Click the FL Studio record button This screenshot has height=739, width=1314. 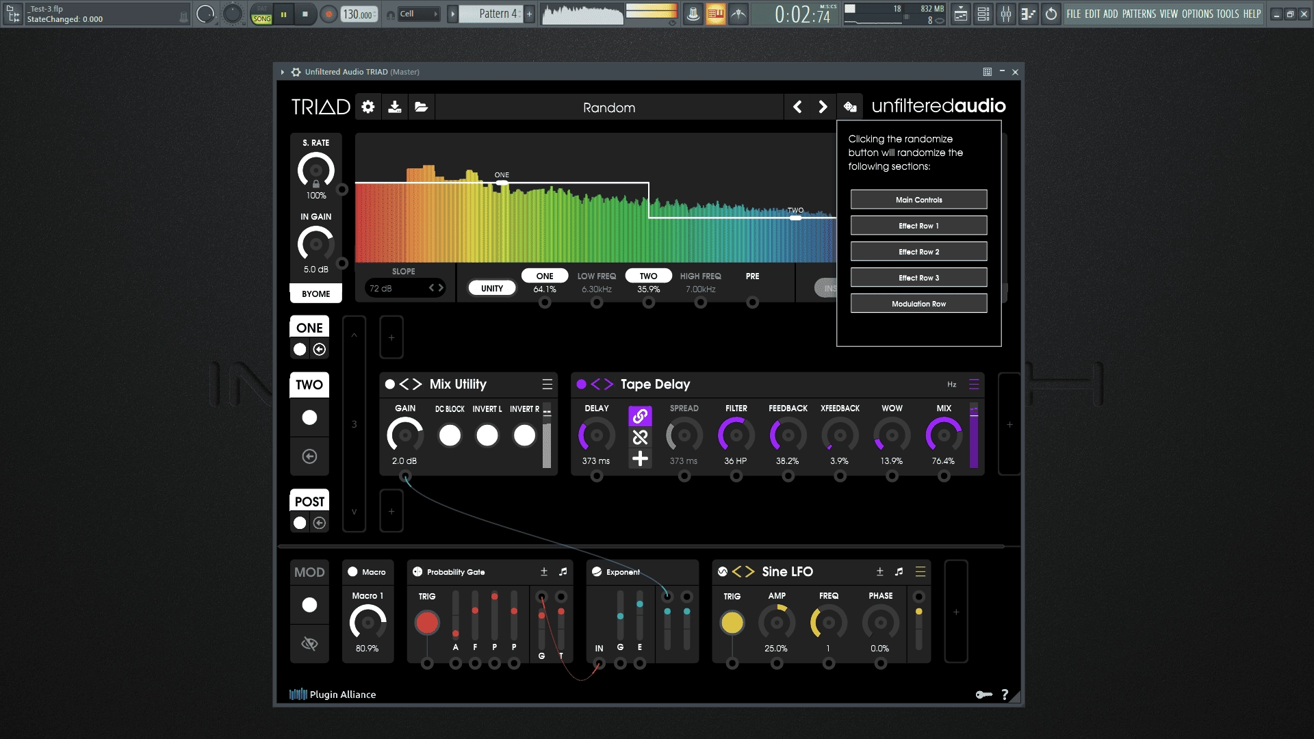(x=329, y=14)
